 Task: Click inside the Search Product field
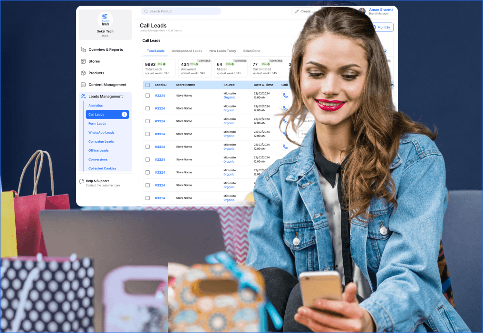181,11
